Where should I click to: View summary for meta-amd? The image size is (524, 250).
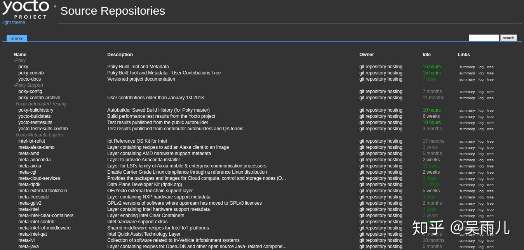coord(467,154)
